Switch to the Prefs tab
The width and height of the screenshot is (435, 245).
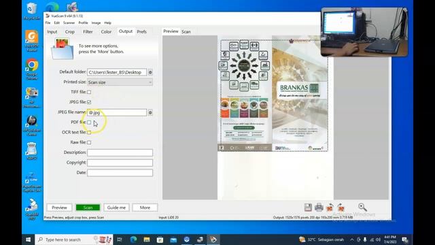click(x=142, y=32)
